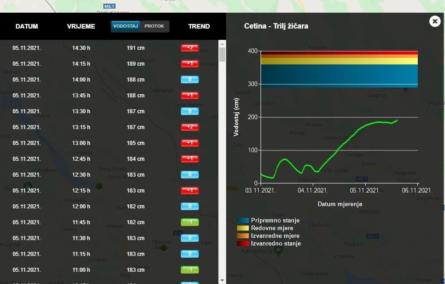The image size is (445, 284).
Task: Select the Redovne mjere legend label
Action: click(x=272, y=228)
